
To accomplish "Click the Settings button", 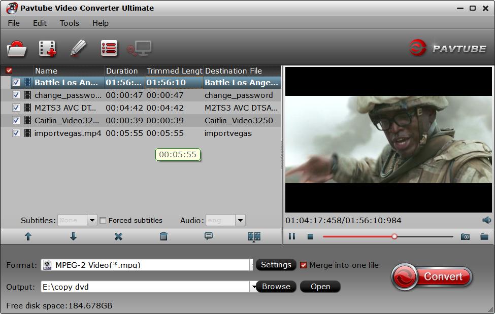I will pos(276,265).
